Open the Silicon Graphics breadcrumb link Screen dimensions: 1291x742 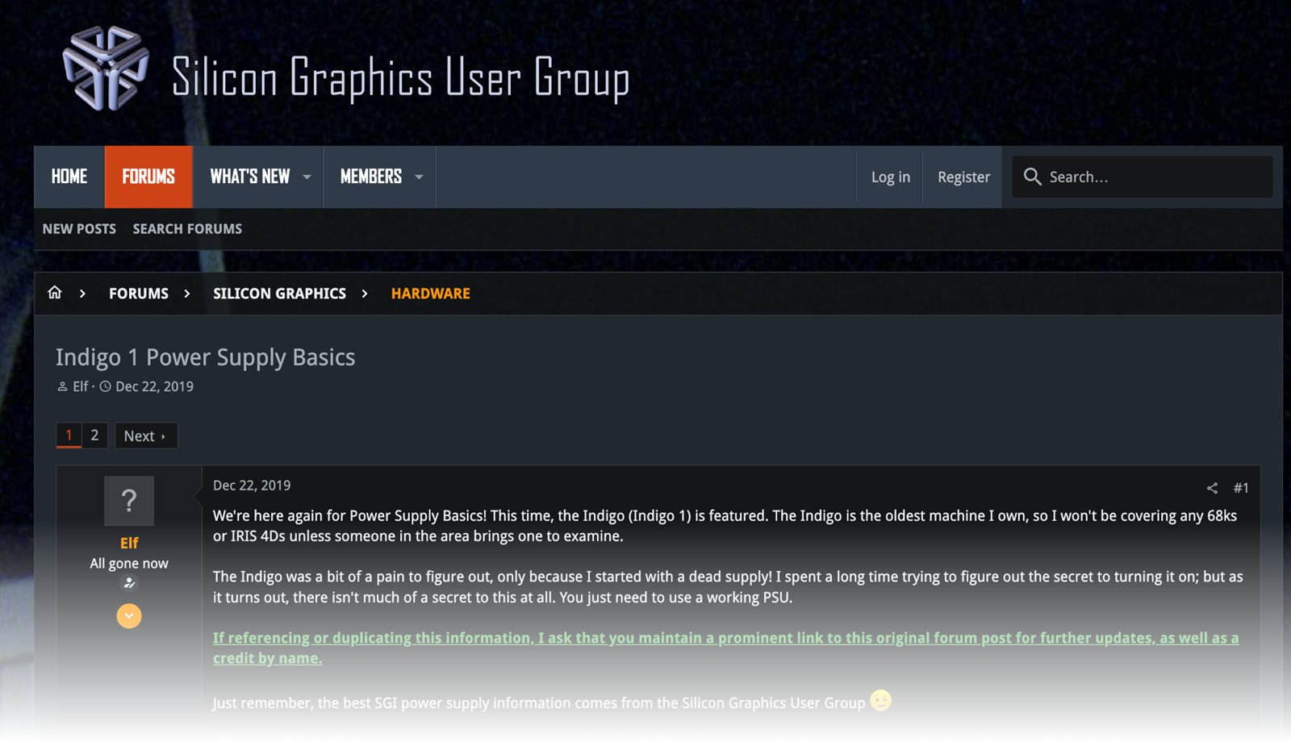[x=279, y=294]
